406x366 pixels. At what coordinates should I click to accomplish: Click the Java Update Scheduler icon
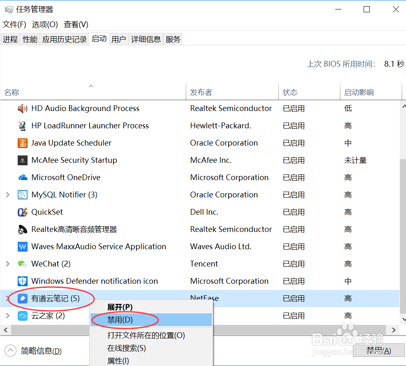[23, 143]
